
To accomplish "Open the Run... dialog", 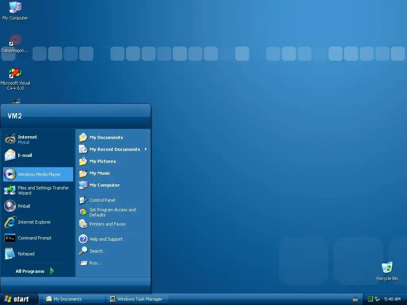I will coord(113,263).
